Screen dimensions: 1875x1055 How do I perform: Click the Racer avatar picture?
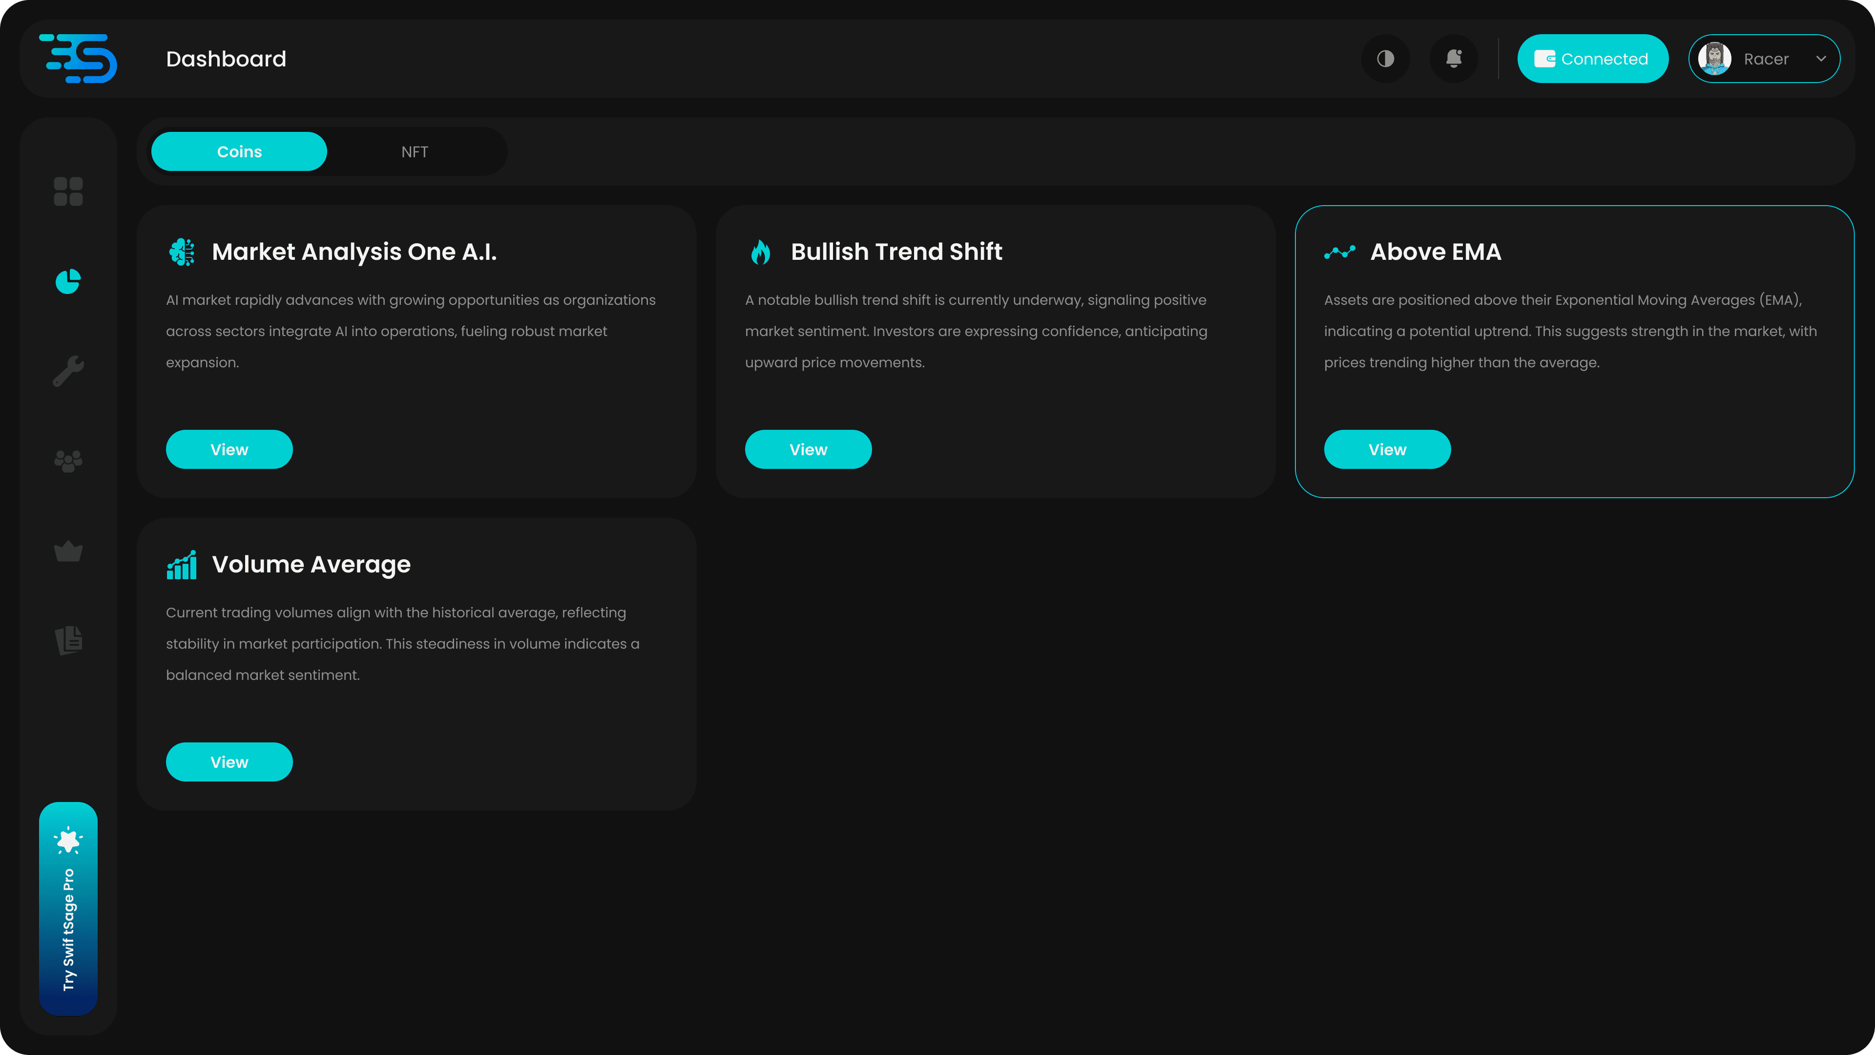click(1714, 58)
